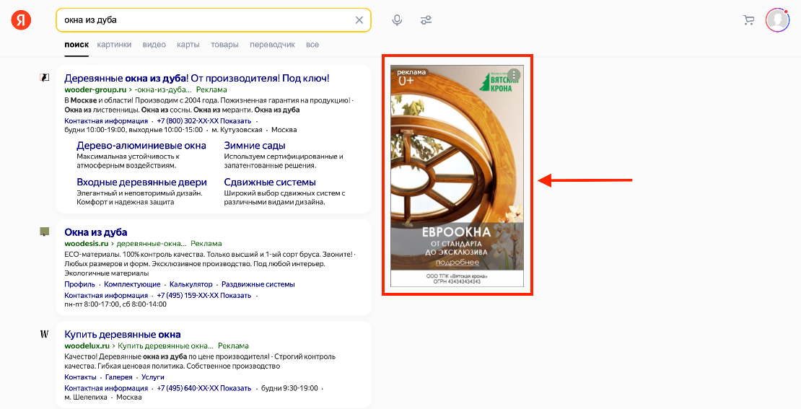Viewport: 801px width, 409px height.
Task: Open the все tab menu
Action: coord(312,45)
